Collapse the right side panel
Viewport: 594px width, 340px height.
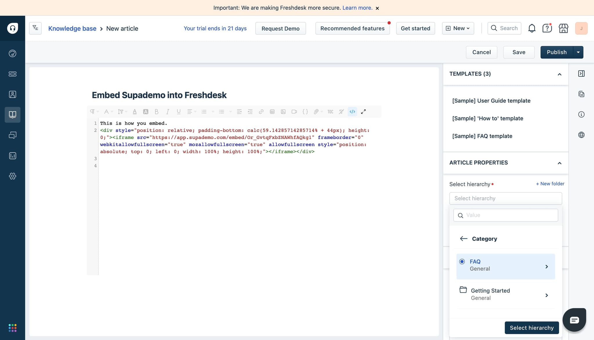pyautogui.click(x=581, y=74)
